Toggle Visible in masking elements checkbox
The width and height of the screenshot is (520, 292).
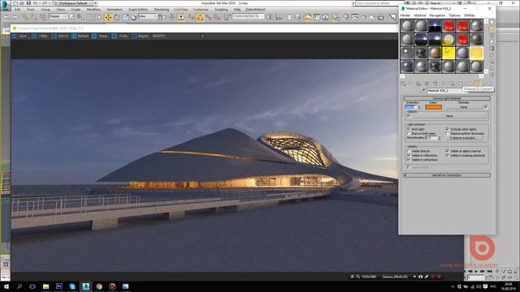448,155
